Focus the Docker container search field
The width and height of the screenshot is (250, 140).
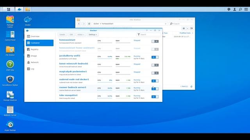tap(149, 35)
